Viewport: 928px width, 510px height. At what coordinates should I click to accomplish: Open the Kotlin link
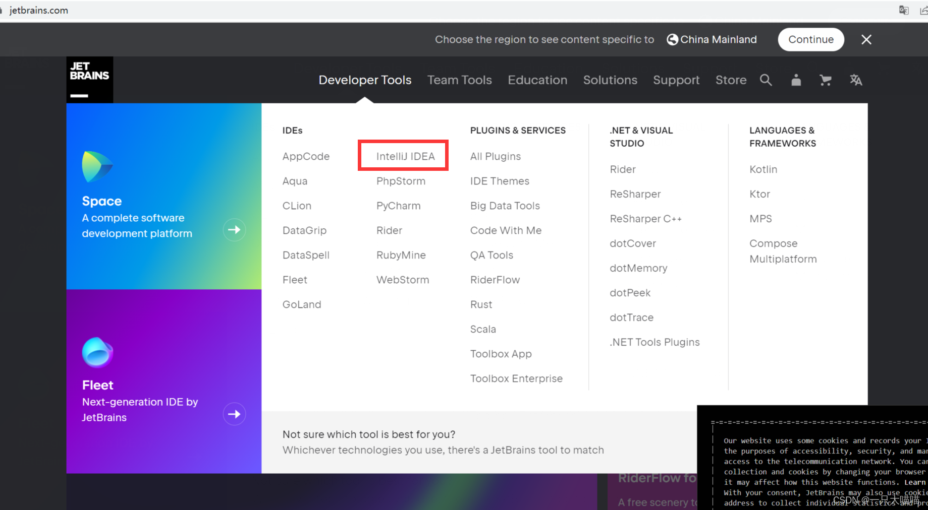(x=763, y=169)
